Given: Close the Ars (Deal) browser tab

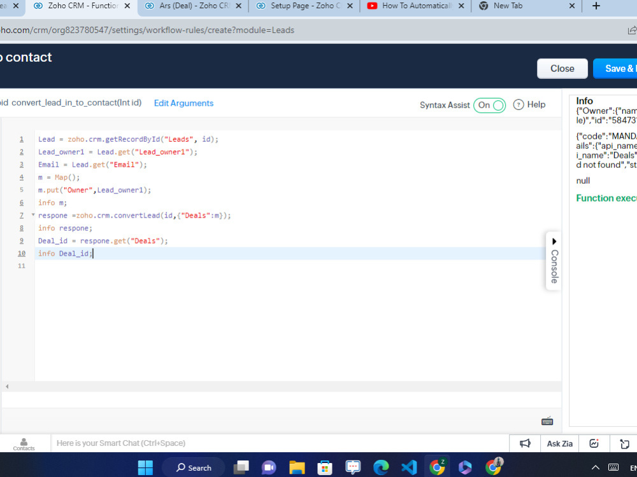Looking at the screenshot, I should pos(238,6).
